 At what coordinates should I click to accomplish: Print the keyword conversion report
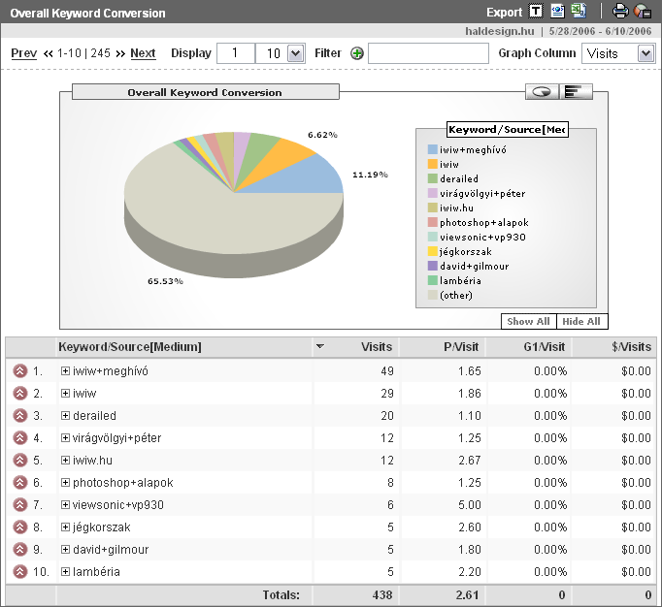(620, 12)
